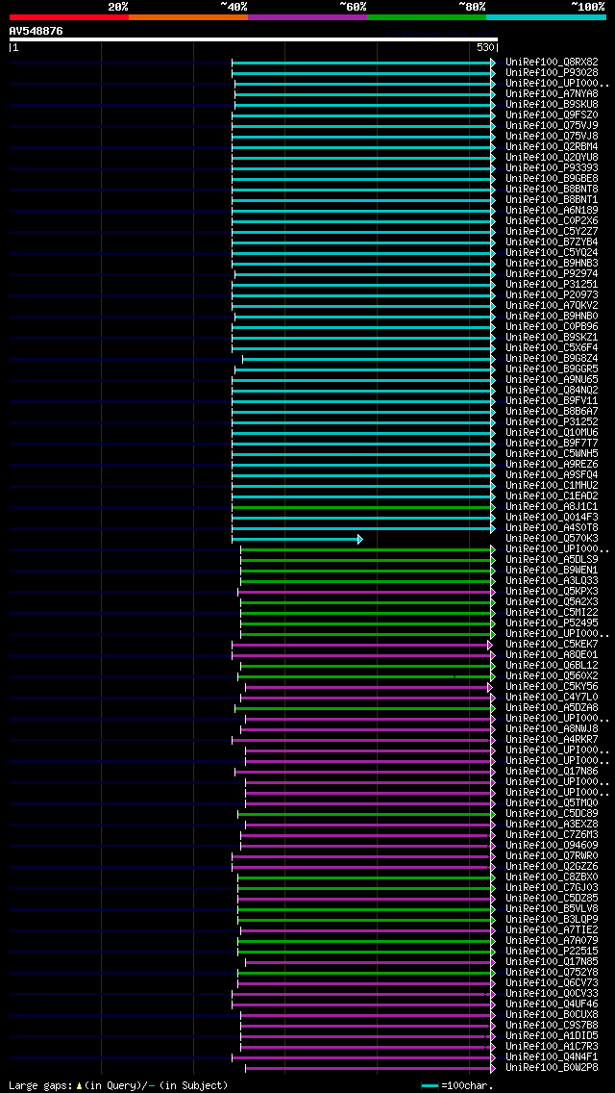615x1093 pixels.
Task: Select the UniRef100_Q10MU6 label
Action: pyautogui.click(x=552, y=433)
